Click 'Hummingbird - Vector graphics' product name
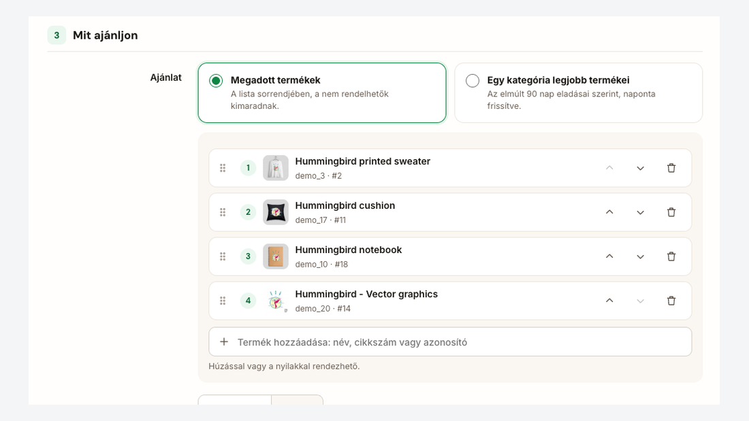 [x=366, y=294]
